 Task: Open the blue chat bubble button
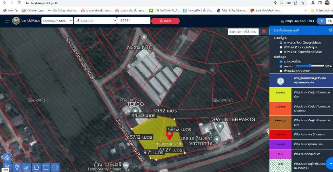click(x=330, y=163)
